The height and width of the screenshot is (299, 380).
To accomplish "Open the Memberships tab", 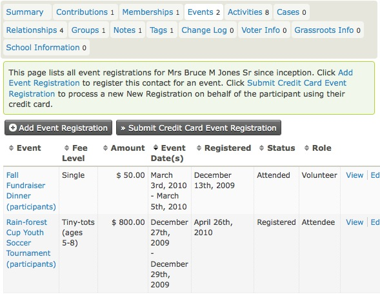I will click(x=151, y=12).
